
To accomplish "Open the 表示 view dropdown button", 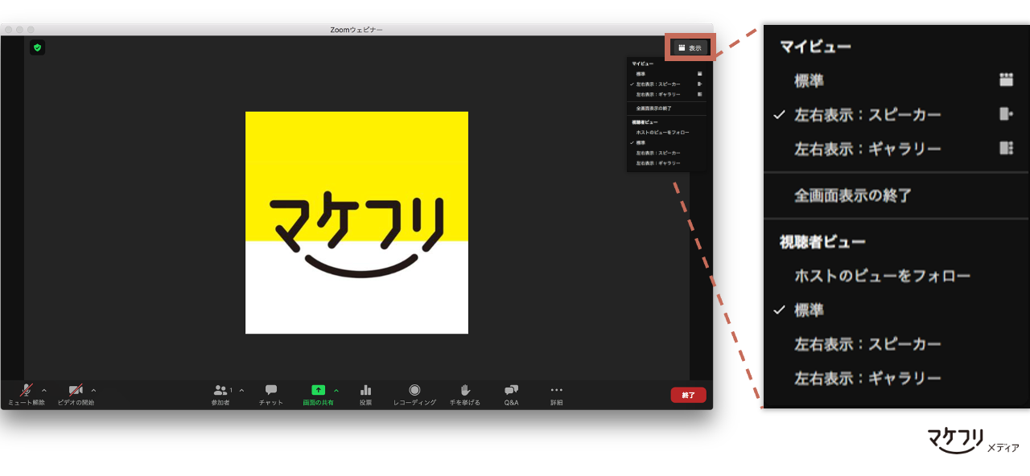I will [690, 48].
